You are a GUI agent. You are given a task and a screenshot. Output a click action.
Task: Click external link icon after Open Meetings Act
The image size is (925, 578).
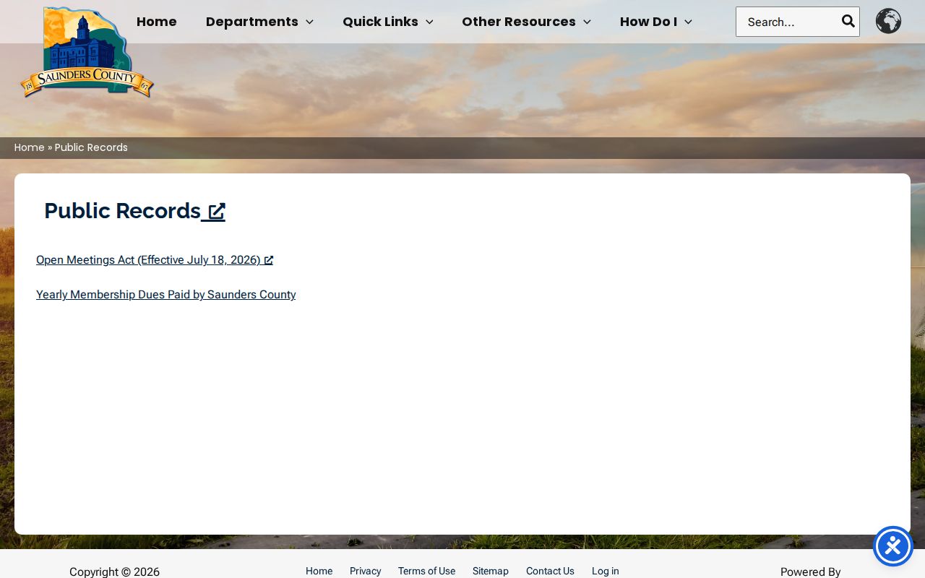(269, 260)
